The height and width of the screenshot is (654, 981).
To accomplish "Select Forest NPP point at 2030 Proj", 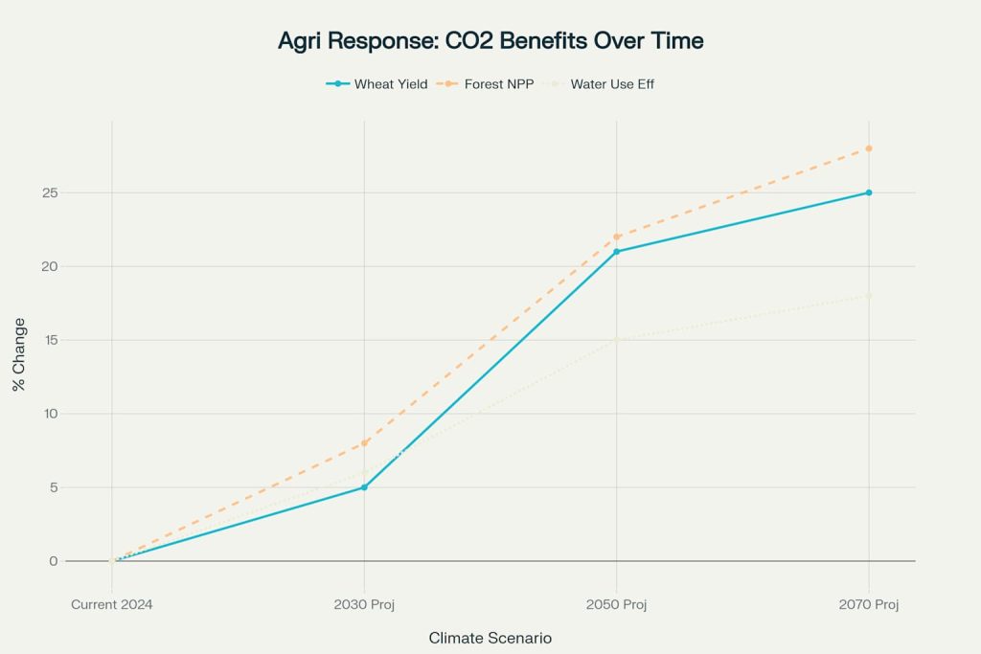I will pos(364,442).
